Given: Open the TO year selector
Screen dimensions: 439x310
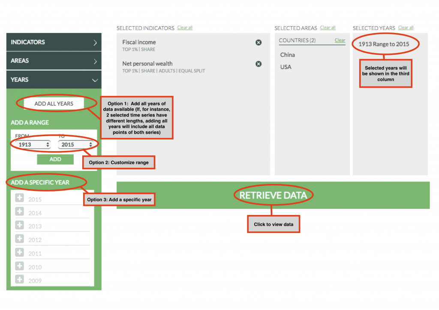Looking at the screenshot, I should point(75,145).
